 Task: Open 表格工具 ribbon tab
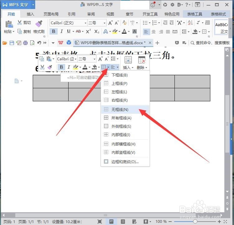pos(195,14)
